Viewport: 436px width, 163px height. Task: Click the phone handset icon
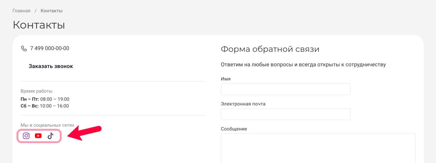point(24,48)
